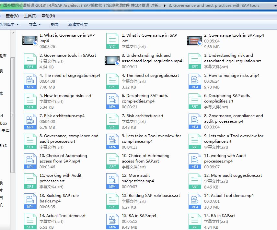Select MP4 icon for 11. working with Audit processes.mp4

pyautogui.click(x=195, y=161)
